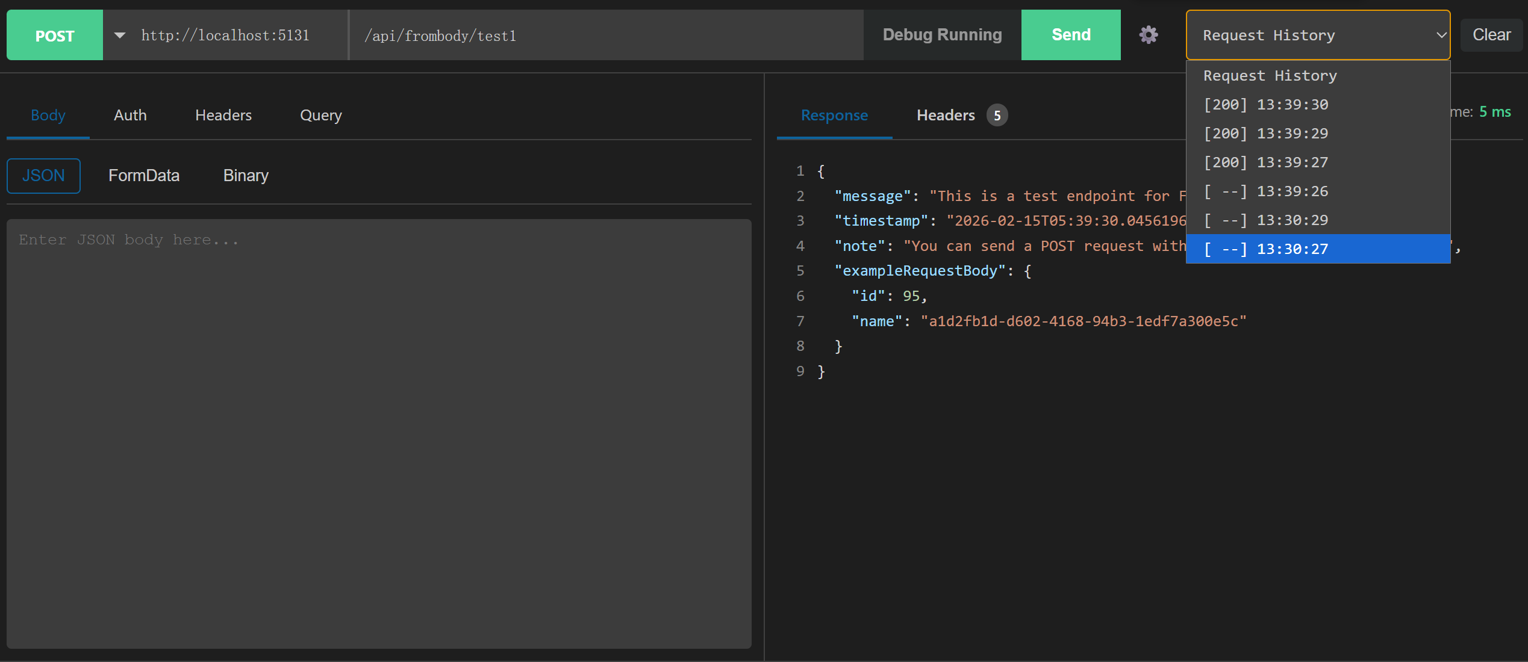Viewport: 1528px width, 662px height.
Task: Open the settings gear icon
Action: point(1148,35)
